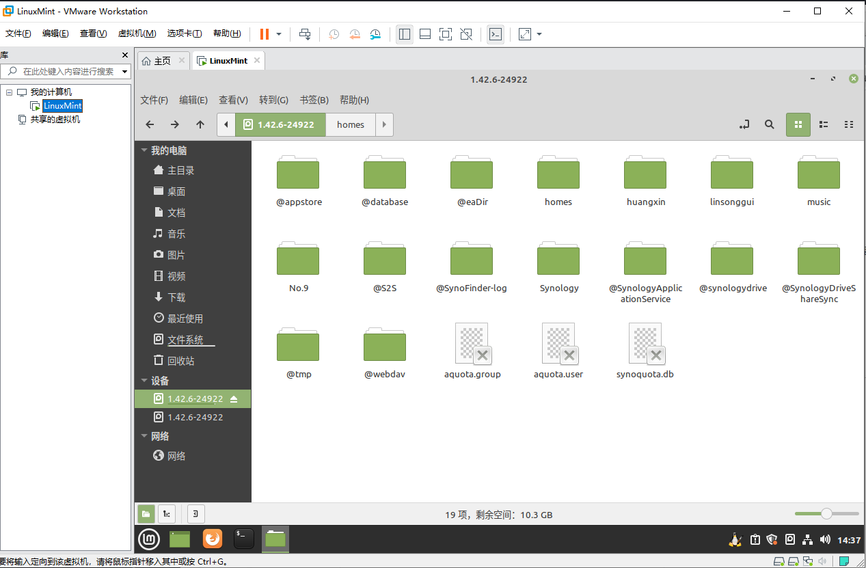Click the VMware take snapshot icon
The height and width of the screenshot is (568, 866).
pyautogui.click(x=334, y=34)
